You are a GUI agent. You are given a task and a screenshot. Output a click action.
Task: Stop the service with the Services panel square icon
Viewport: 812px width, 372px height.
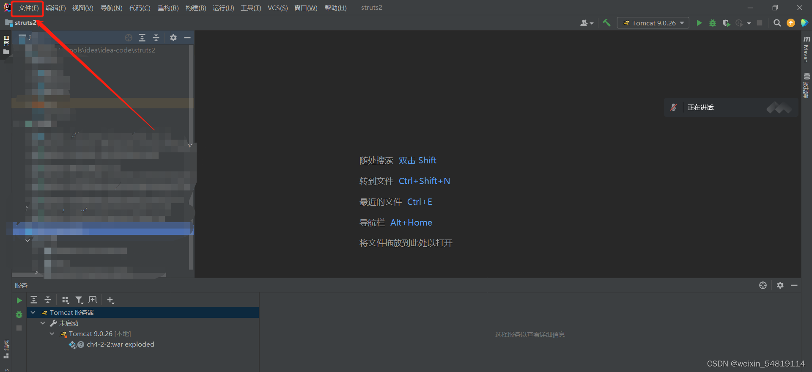(x=19, y=328)
